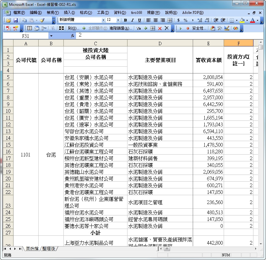Open the 插入(I) menu
This screenshot has width=266, height=260.
(x=69, y=13)
